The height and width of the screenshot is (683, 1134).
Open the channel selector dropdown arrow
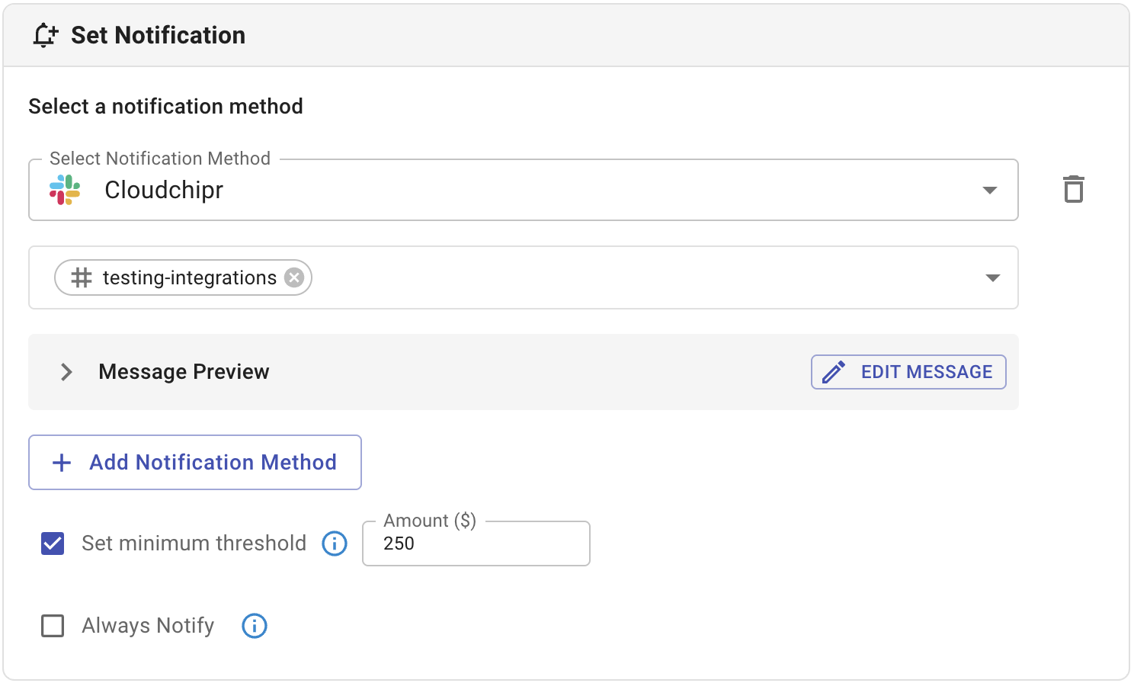coord(992,277)
